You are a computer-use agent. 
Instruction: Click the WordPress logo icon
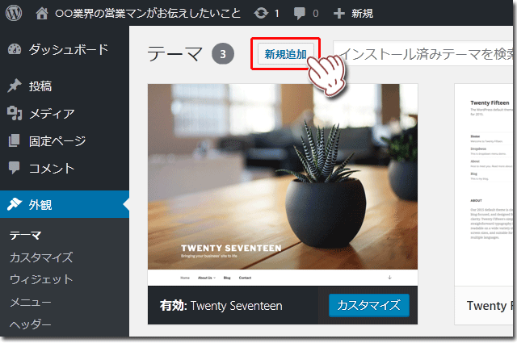(x=14, y=13)
